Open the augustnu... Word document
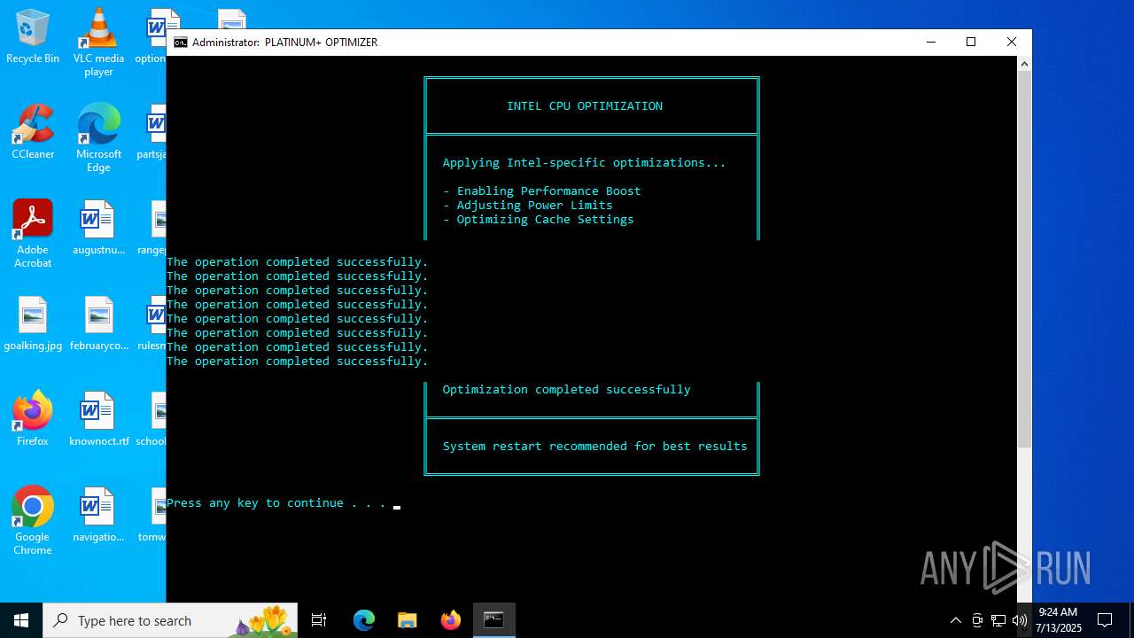Image resolution: width=1134 pixels, height=638 pixels. click(x=98, y=228)
